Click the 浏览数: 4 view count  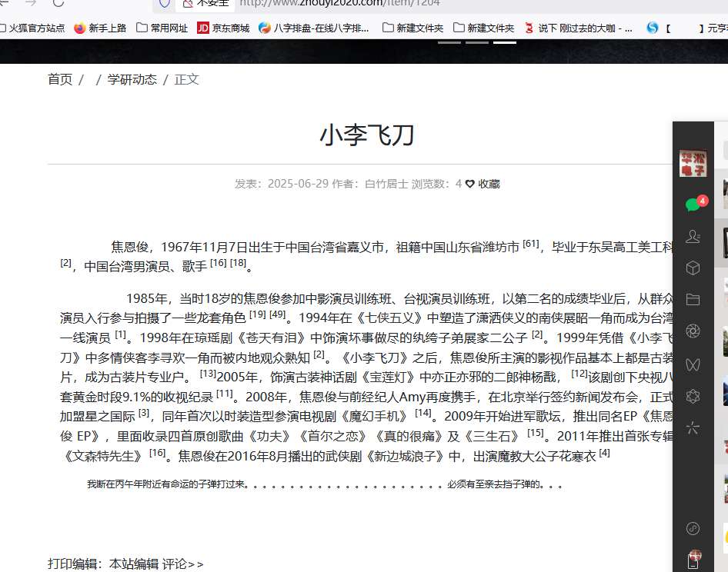tap(436, 184)
